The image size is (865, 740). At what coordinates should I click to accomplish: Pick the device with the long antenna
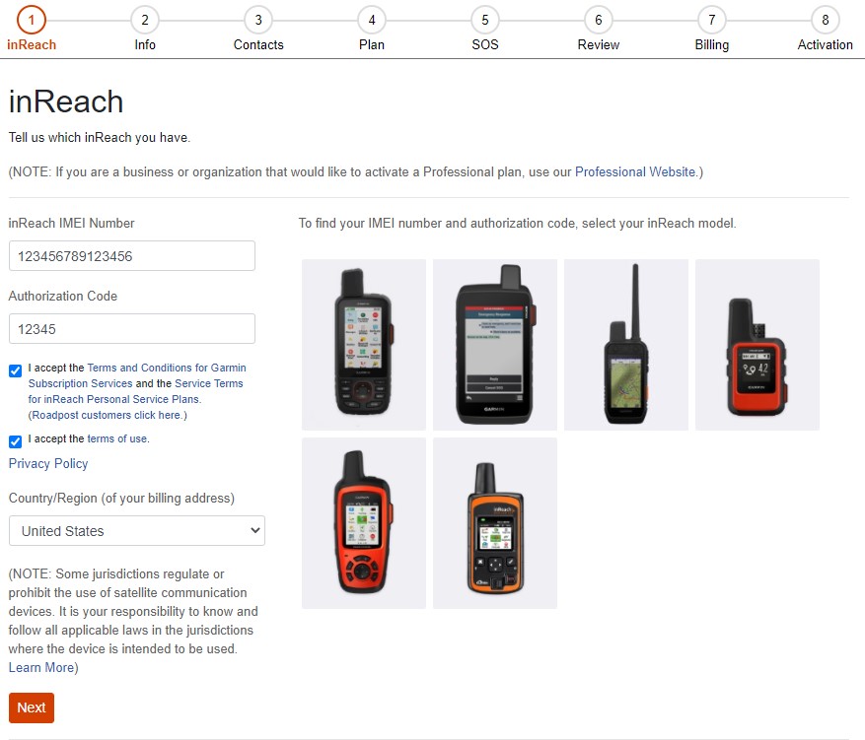[x=626, y=344]
